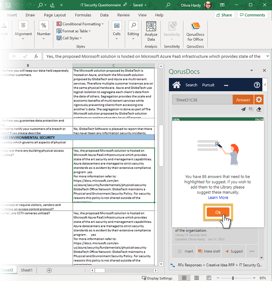Viewport: 272px width, 281px height.
Task: Click the zoom slider handle
Action: [233, 278]
